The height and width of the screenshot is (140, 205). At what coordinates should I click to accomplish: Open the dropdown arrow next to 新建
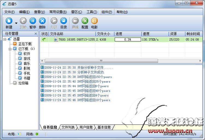[16, 23]
